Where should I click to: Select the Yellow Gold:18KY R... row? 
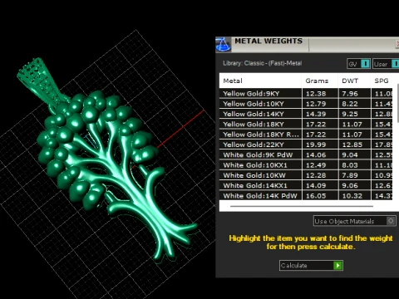306,135
